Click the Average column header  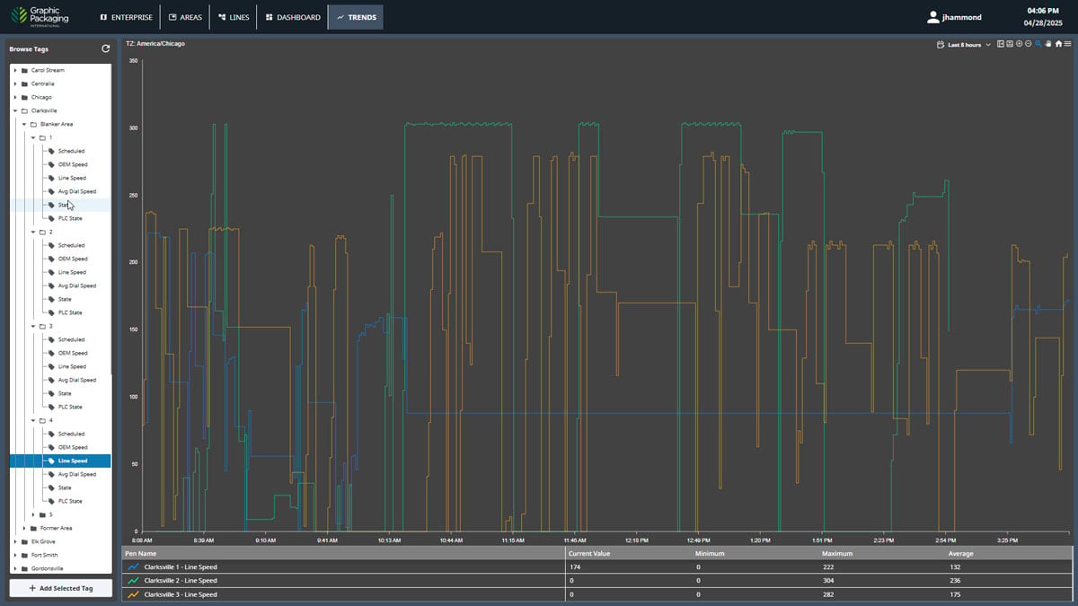[x=960, y=554]
